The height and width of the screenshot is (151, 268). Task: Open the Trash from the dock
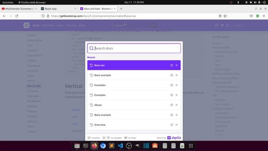[x=182, y=146]
